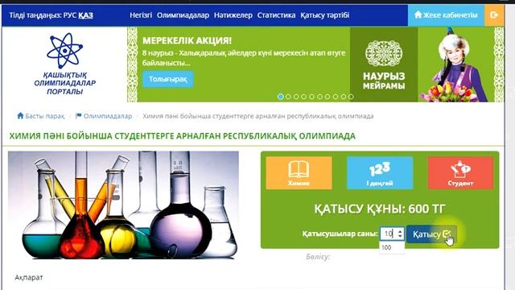This screenshot has width=515, height=290.
Task: Click the atom logo of the portal
Action: (64, 50)
